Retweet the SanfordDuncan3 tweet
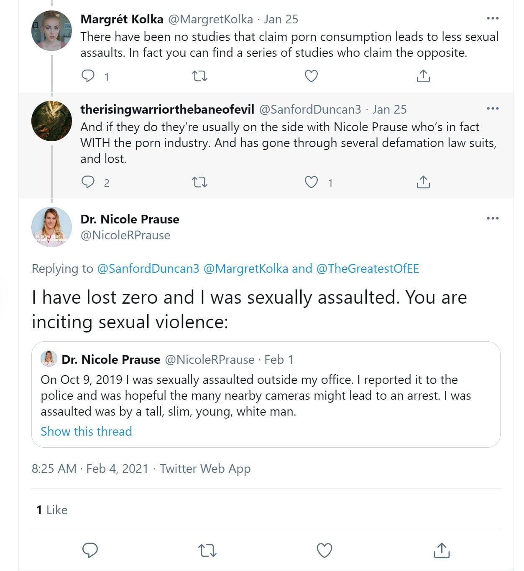This screenshot has width=524, height=571. click(199, 182)
